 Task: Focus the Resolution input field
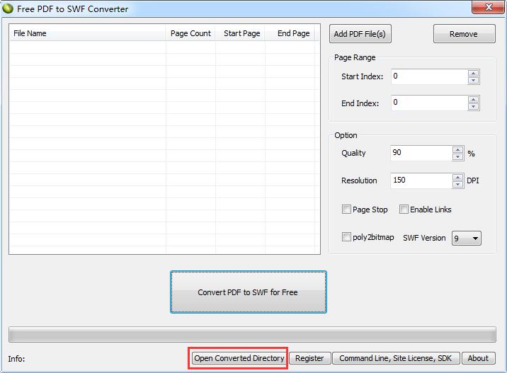(x=421, y=180)
